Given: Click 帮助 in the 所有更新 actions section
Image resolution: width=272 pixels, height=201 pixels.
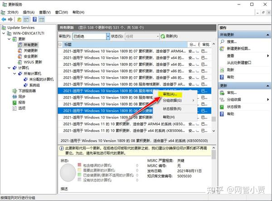Looking at the screenshot, I should point(230,77).
